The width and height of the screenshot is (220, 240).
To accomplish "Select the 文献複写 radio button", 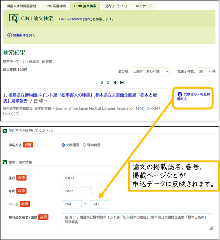I will pos(63,145).
